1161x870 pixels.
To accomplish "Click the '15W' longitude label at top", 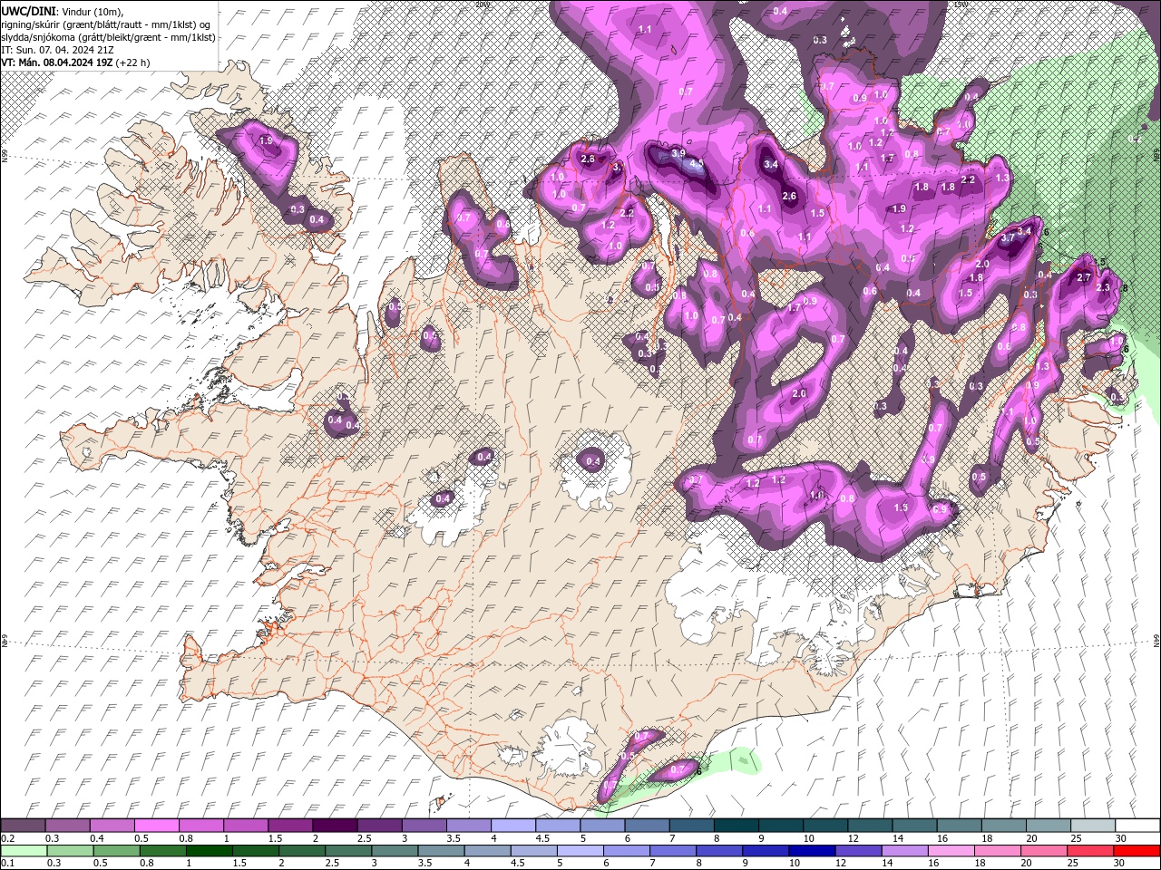I will pyautogui.click(x=961, y=5).
